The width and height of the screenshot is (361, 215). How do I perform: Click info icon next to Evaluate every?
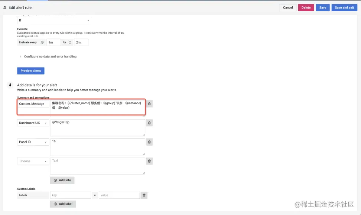[x=42, y=42]
